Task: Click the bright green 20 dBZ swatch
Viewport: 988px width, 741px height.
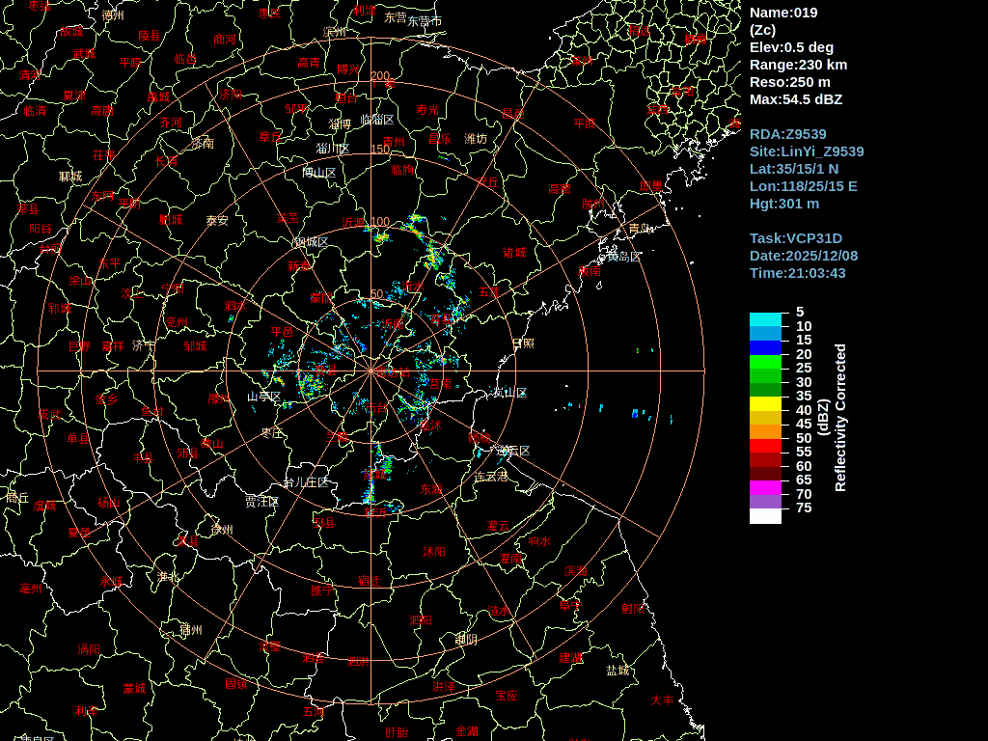Action: tap(765, 362)
